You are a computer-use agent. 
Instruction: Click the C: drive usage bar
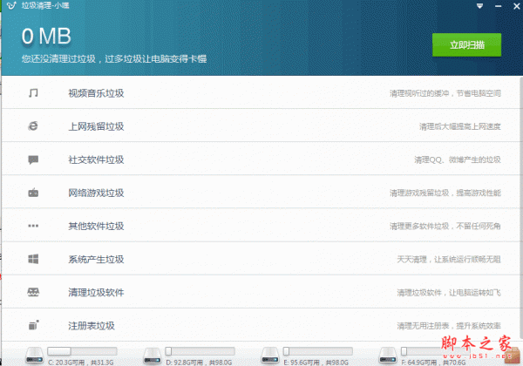click(x=82, y=351)
